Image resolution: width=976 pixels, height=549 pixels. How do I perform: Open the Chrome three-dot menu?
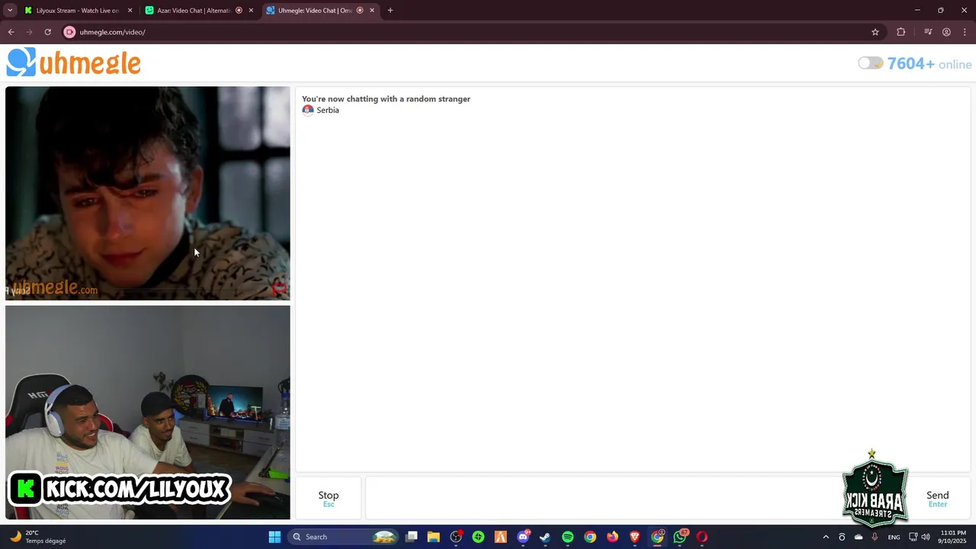[x=965, y=32]
